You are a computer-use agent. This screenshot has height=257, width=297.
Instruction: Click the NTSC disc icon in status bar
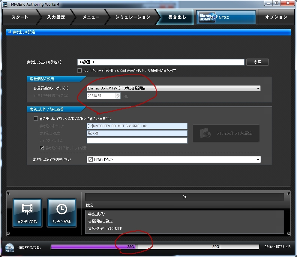[x=10, y=248]
